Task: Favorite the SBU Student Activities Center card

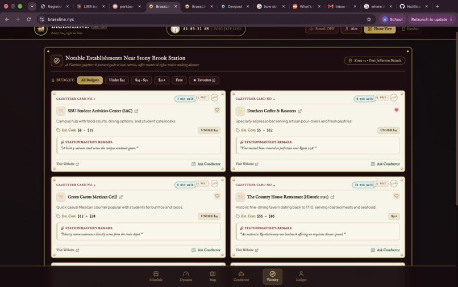Action: pyautogui.click(x=217, y=110)
